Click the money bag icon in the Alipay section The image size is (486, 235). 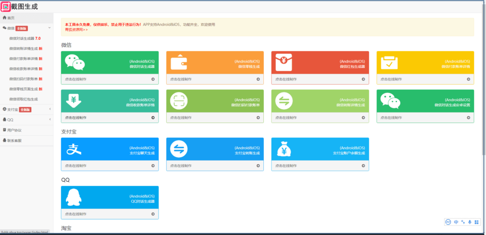coord(285,149)
